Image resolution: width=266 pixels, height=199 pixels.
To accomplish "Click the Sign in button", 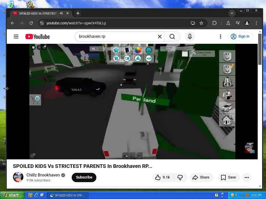I will 241,37.
